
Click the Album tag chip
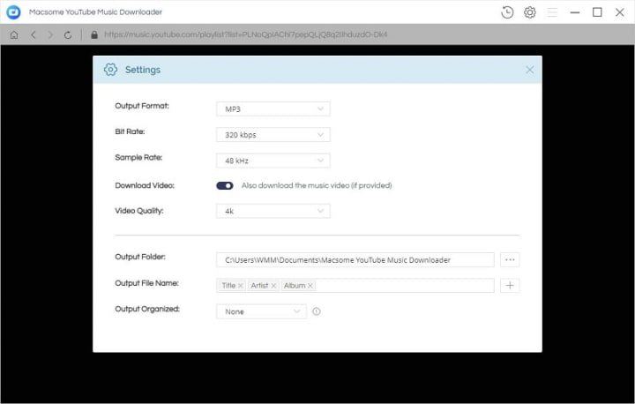pos(298,286)
